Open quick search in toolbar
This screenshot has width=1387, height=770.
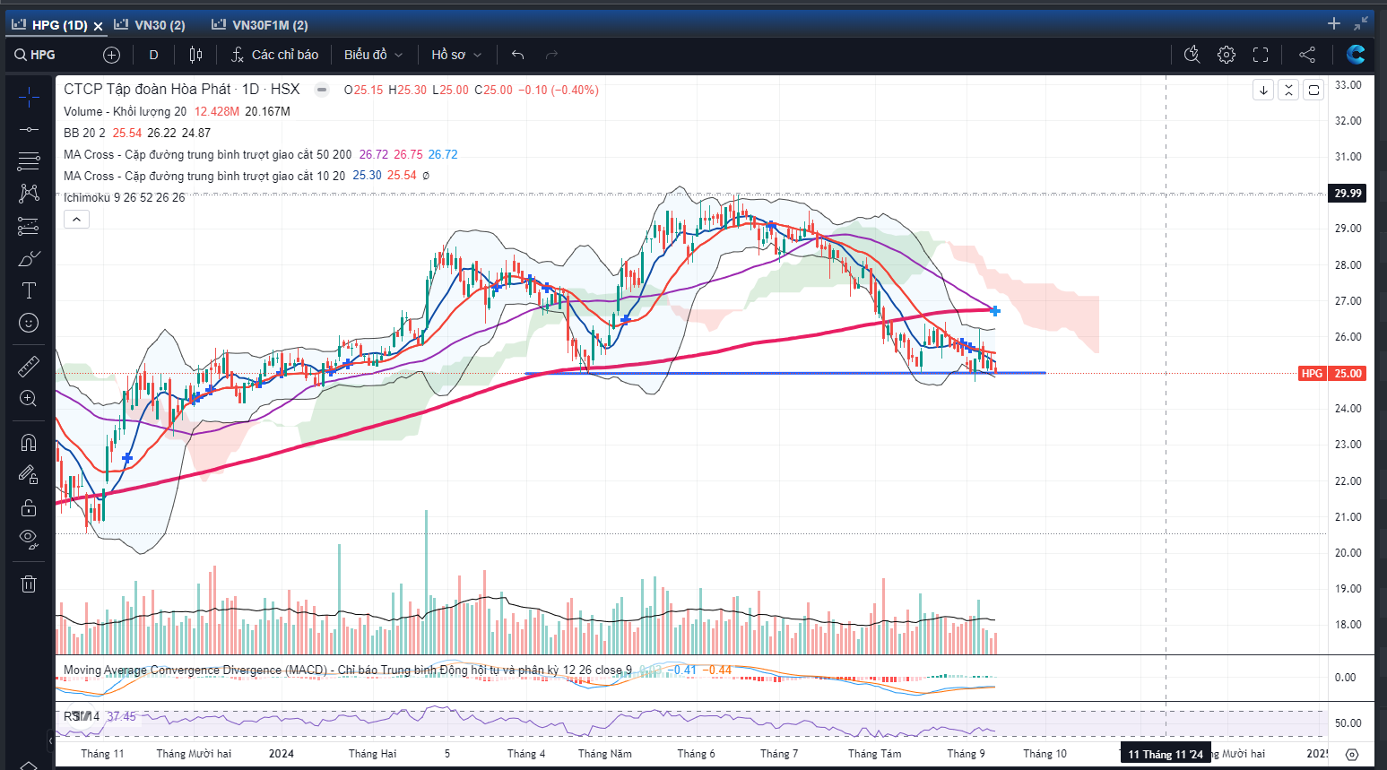pos(1192,55)
